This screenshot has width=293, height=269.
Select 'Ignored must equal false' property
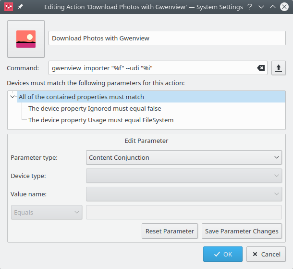95,108
